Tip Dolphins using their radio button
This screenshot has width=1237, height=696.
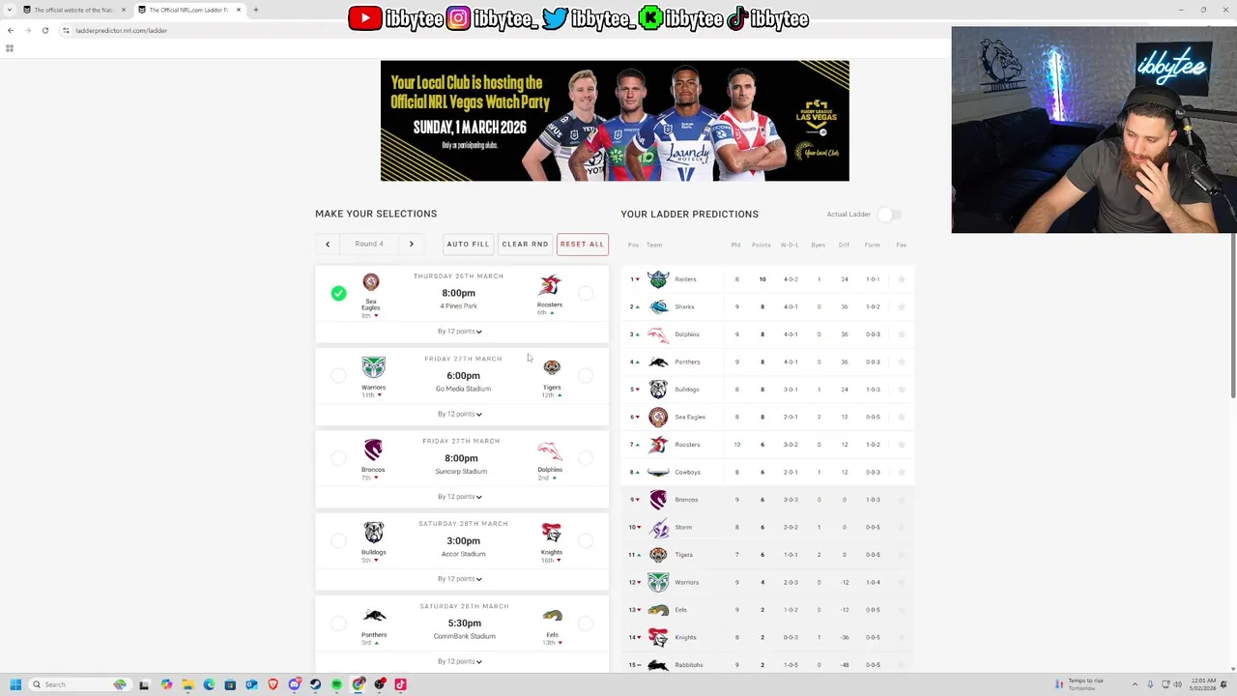586,458
